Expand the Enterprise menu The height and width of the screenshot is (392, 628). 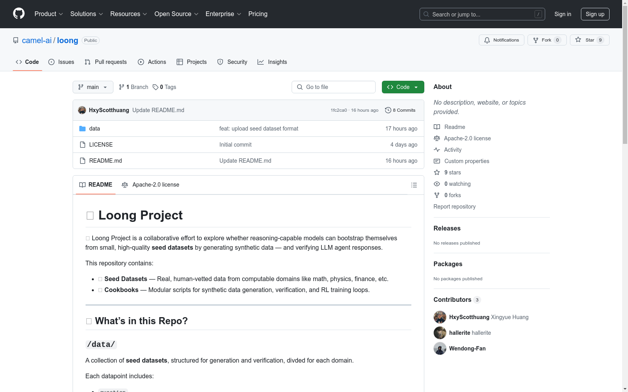[x=223, y=14]
